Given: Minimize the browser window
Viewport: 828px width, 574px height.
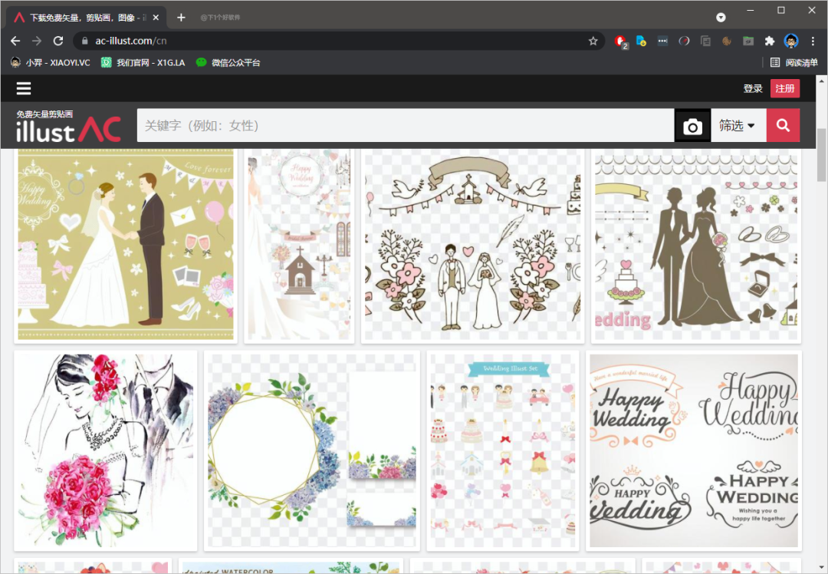Looking at the screenshot, I should (750, 10).
